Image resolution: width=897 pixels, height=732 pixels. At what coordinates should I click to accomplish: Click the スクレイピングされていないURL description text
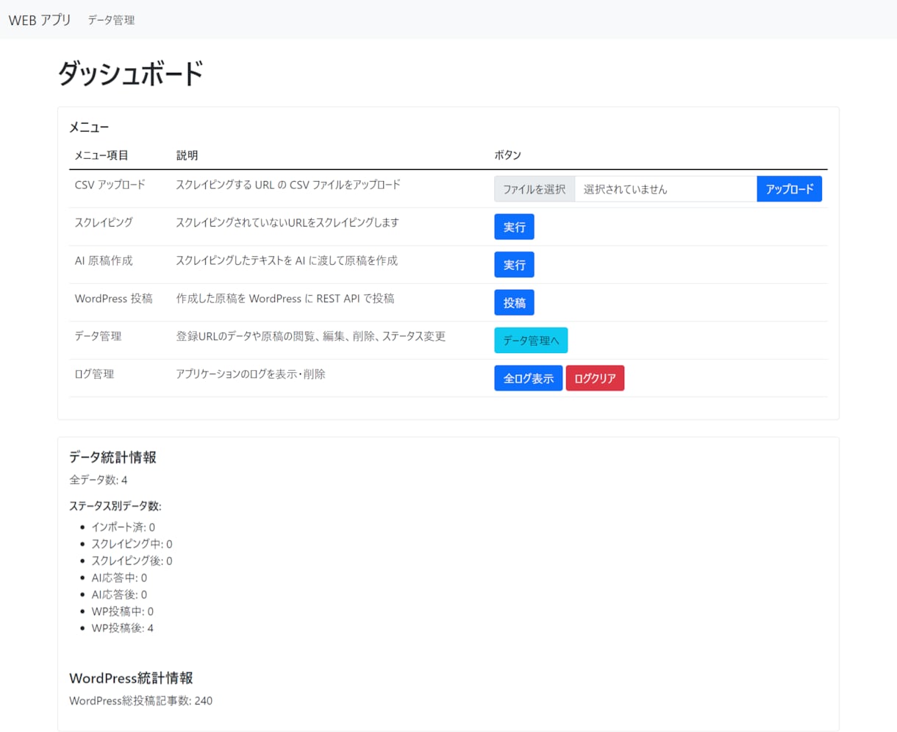[287, 222]
